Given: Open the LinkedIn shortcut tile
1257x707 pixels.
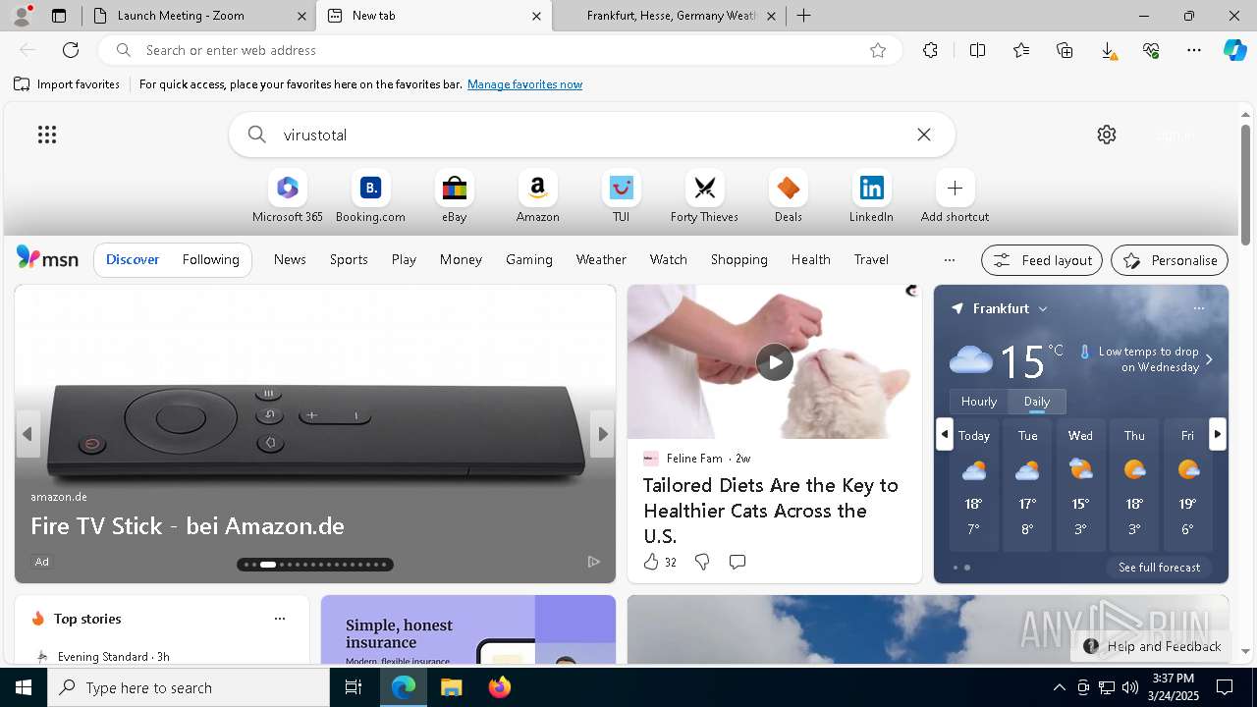Looking at the screenshot, I should pos(871,196).
